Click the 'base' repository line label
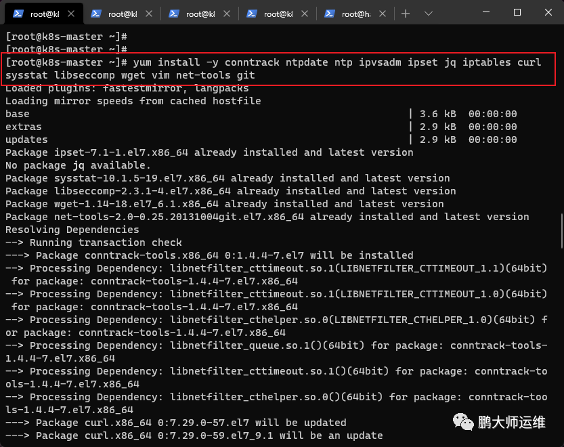The height and width of the screenshot is (447, 564). point(18,114)
